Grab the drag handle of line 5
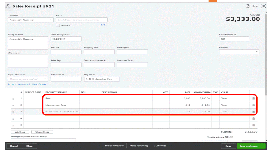Image resolution: width=272 pixels, height=153 pixels. coord(13,126)
